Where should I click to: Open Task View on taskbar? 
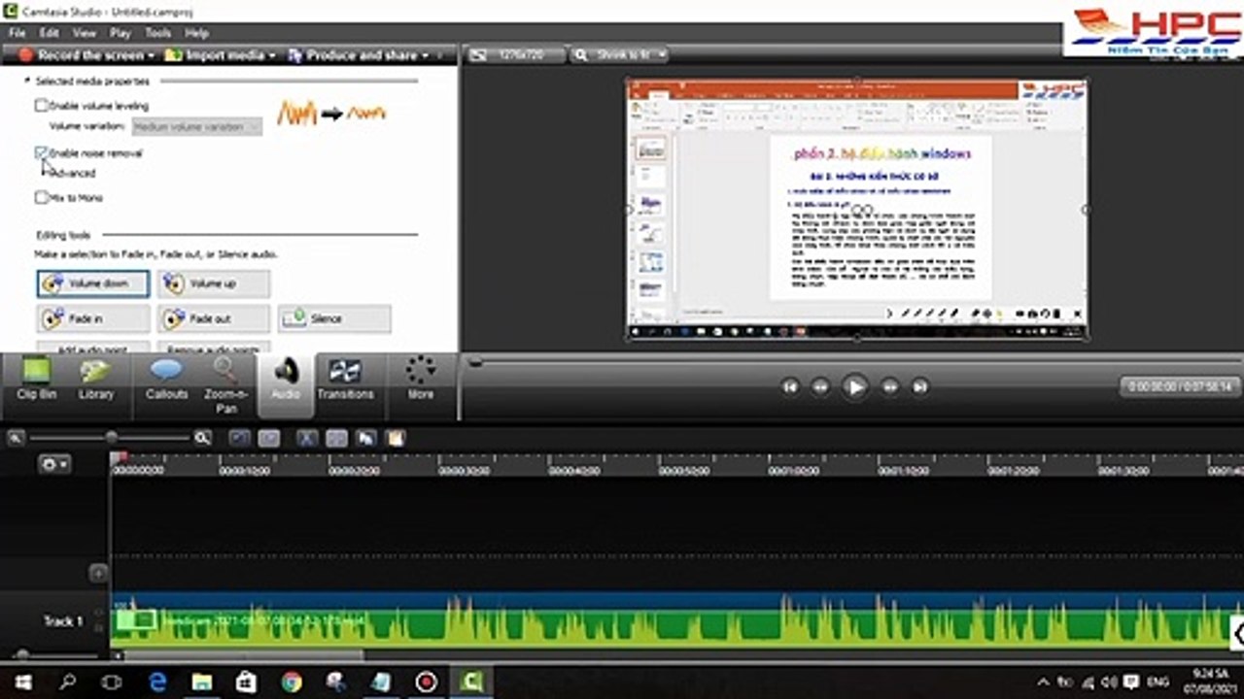click(112, 682)
